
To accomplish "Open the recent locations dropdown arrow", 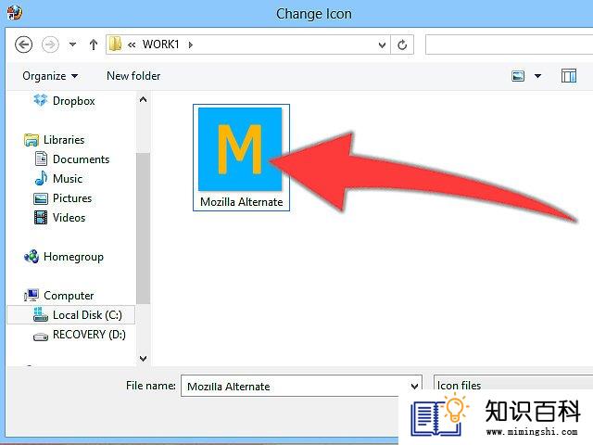I will (72, 44).
